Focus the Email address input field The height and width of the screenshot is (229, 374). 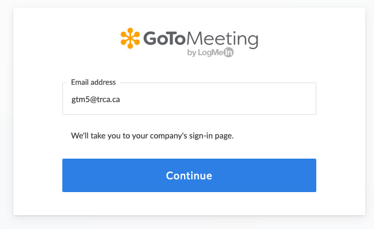pyautogui.click(x=189, y=99)
